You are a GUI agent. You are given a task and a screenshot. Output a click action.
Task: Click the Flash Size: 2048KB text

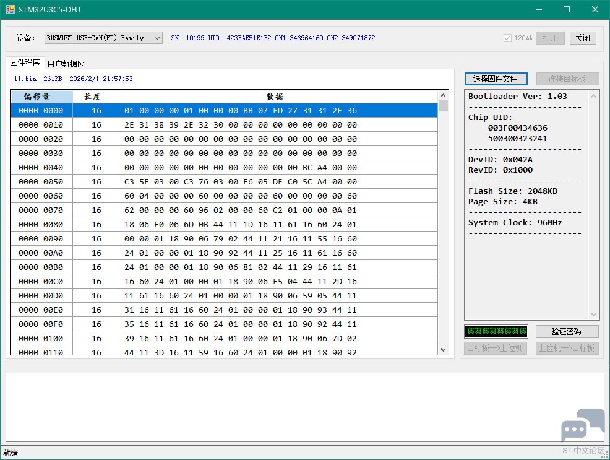pos(513,191)
